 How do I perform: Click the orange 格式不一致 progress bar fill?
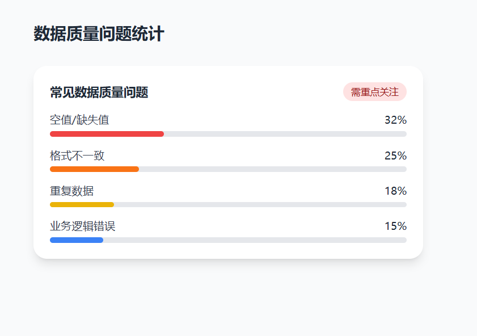[94, 169]
